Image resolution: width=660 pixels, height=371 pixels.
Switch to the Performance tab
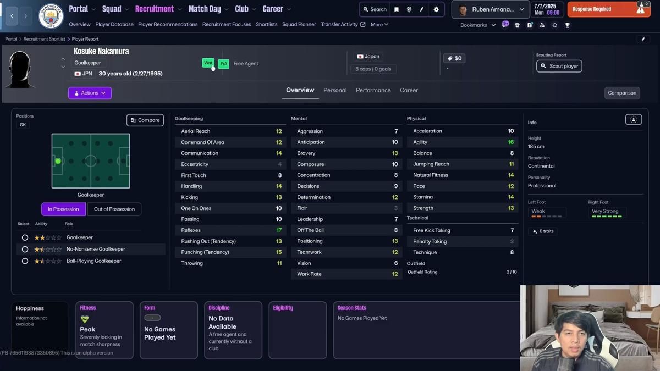click(x=373, y=90)
